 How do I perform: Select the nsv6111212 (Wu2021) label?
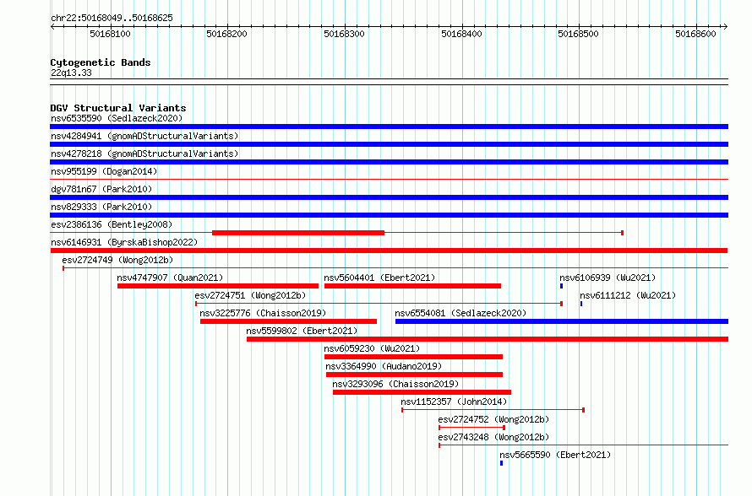coord(628,295)
